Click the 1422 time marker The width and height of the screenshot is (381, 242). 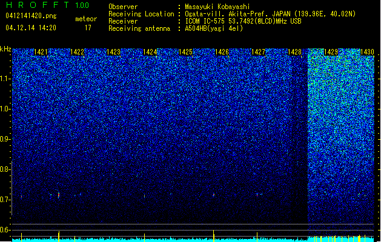click(x=77, y=52)
